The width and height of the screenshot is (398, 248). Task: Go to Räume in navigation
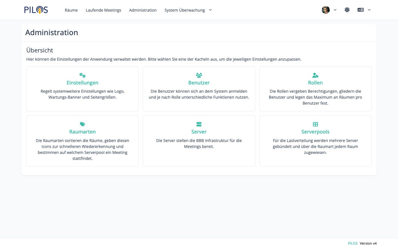click(x=71, y=10)
